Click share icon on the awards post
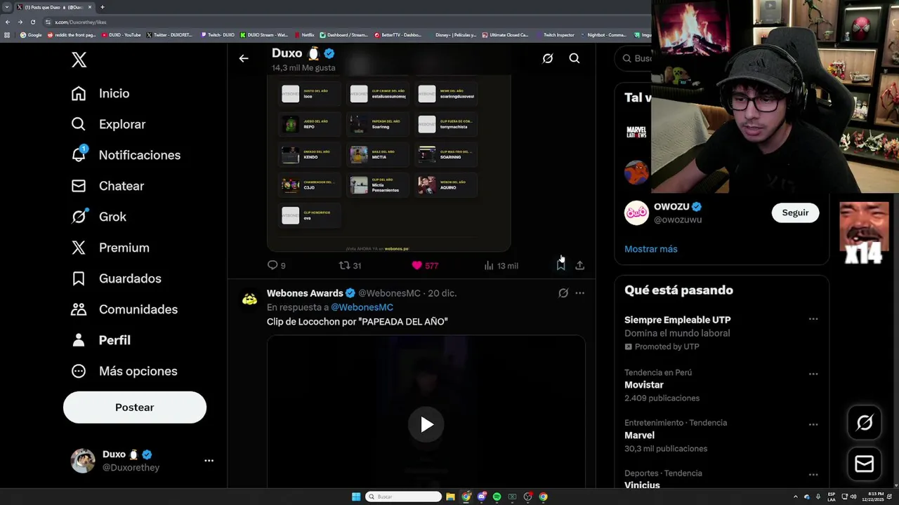Viewport: 899px width, 505px height. (580, 265)
